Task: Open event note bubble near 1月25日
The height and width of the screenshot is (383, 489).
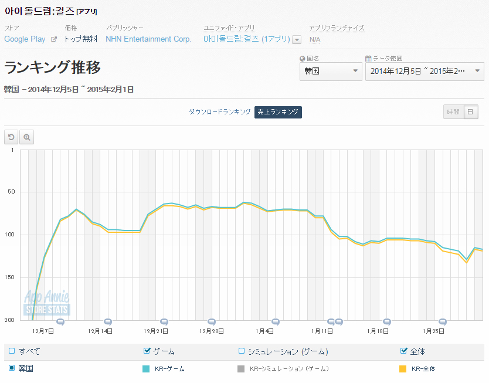Action: (x=443, y=321)
